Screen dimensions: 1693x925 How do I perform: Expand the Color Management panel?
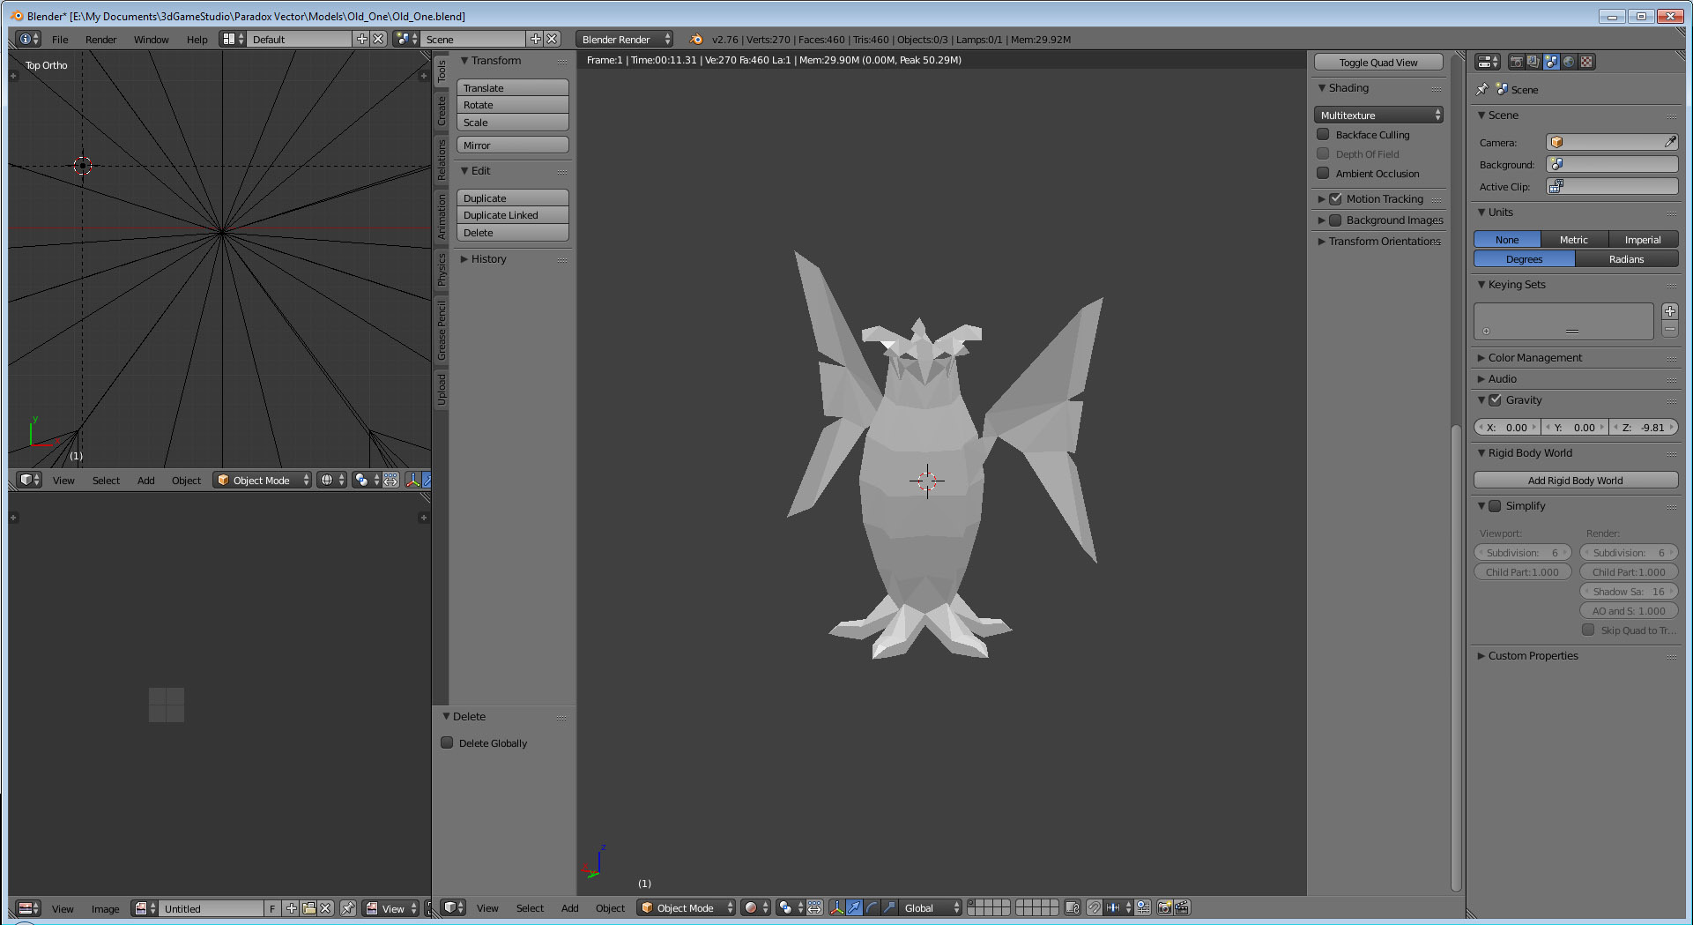coord(1534,358)
